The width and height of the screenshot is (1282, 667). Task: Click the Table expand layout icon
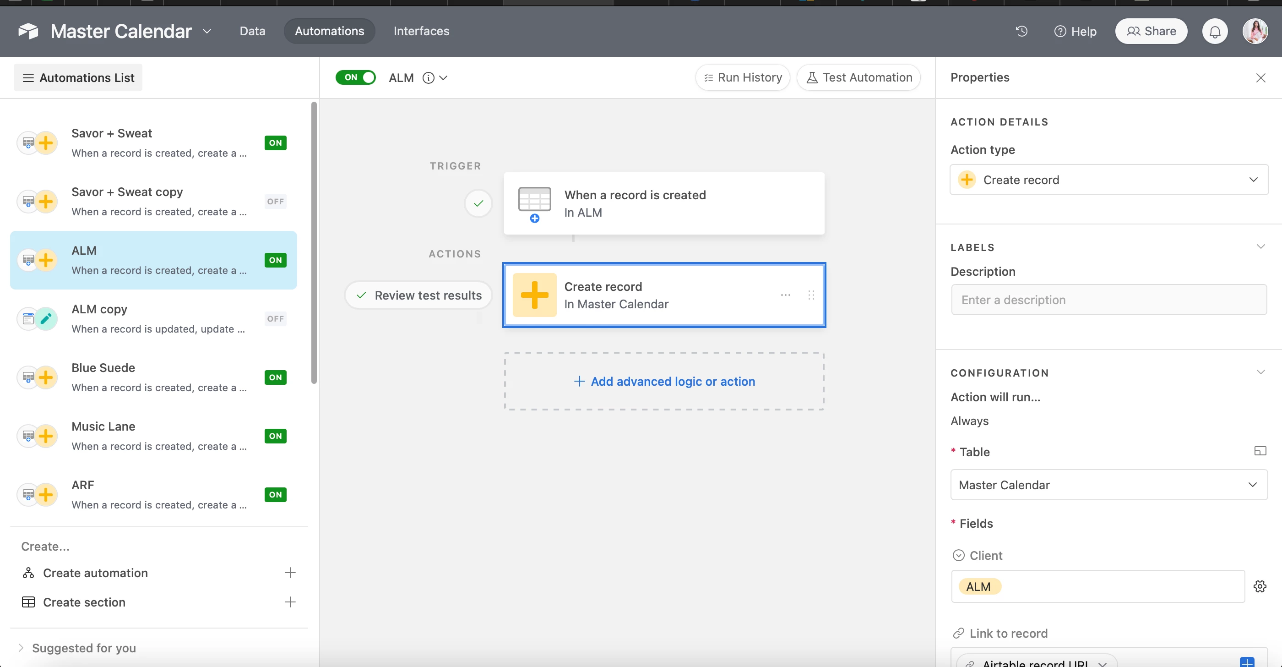point(1260,451)
